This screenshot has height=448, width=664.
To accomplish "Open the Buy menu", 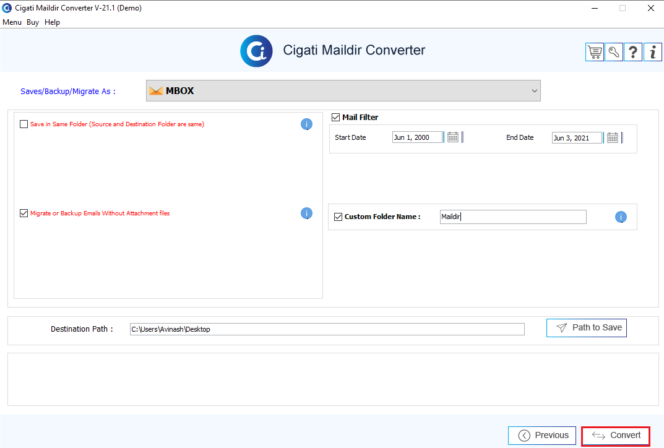I will pos(33,22).
